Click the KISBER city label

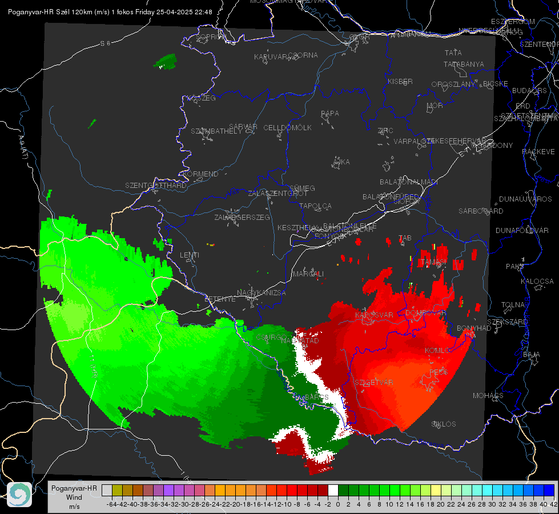pos(400,81)
